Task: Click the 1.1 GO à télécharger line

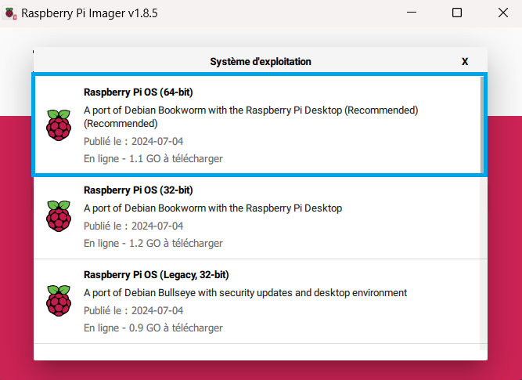Action: click(x=153, y=158)
